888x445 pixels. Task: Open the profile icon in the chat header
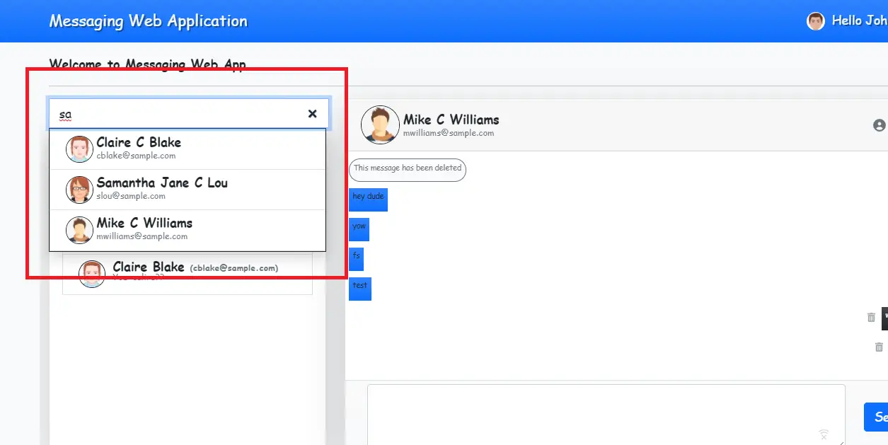[x=879, y=125]
